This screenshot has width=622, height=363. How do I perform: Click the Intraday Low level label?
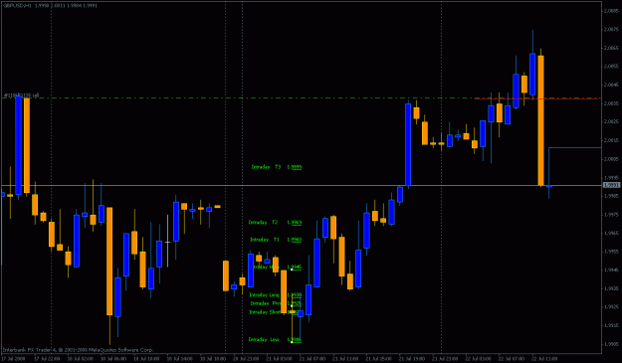pos(275,339)
